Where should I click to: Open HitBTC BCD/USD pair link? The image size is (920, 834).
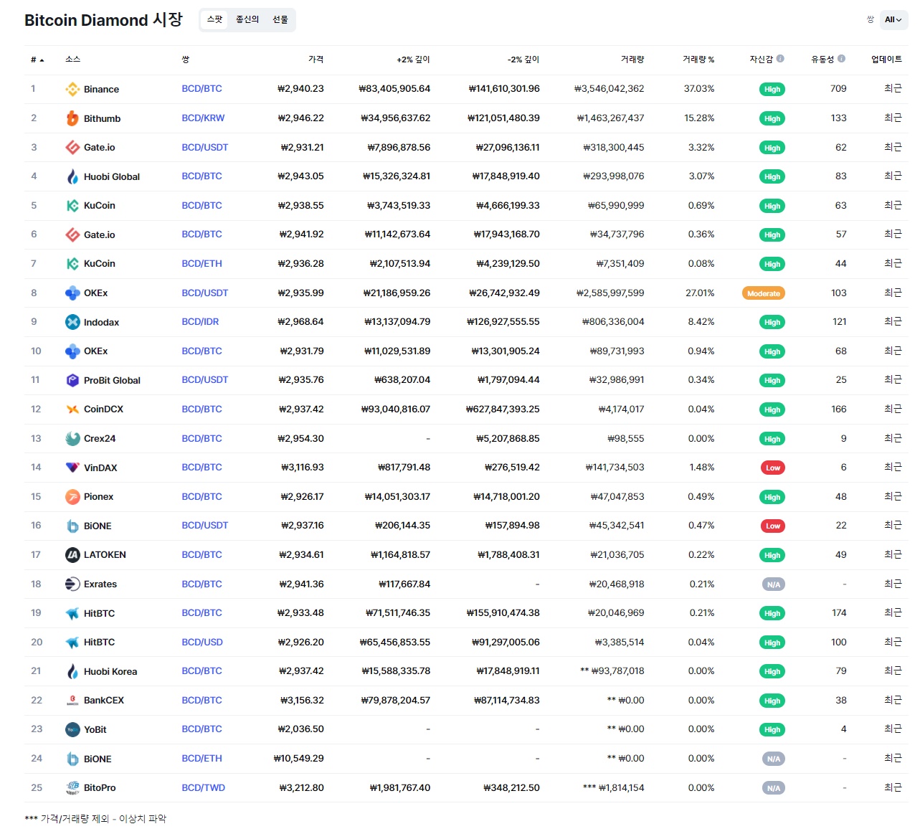[x=202, y=642]
